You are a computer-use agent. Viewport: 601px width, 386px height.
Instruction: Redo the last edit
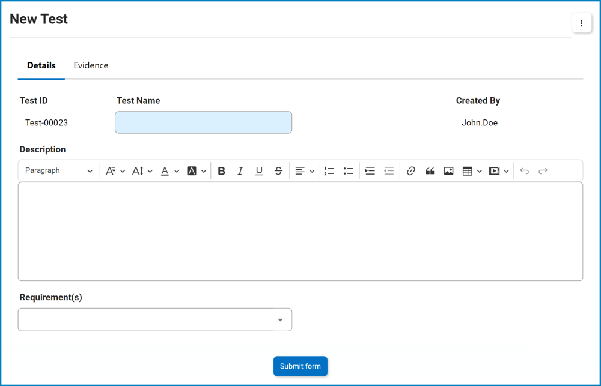tap(543, 171)
